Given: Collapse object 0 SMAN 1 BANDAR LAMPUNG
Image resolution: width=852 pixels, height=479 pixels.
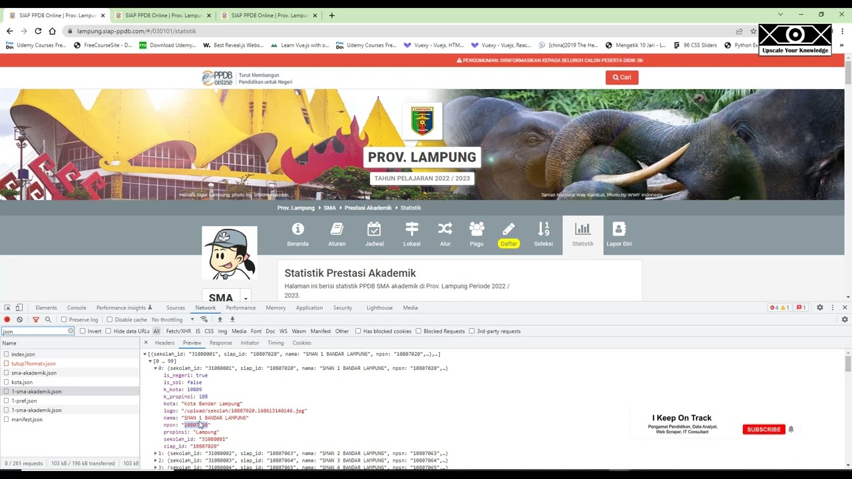Looking at the screenshot, I should (156, 369).
